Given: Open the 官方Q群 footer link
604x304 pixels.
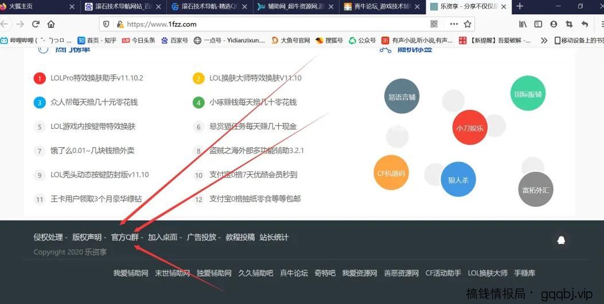Looking at the screenshot, I should (125, 238).
